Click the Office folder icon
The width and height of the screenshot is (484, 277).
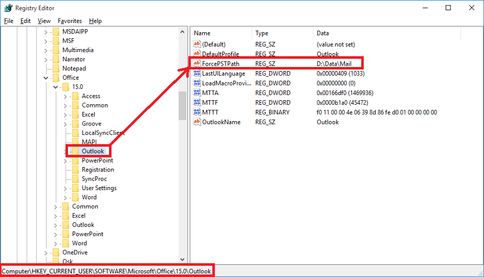click(x=56, y=77)
